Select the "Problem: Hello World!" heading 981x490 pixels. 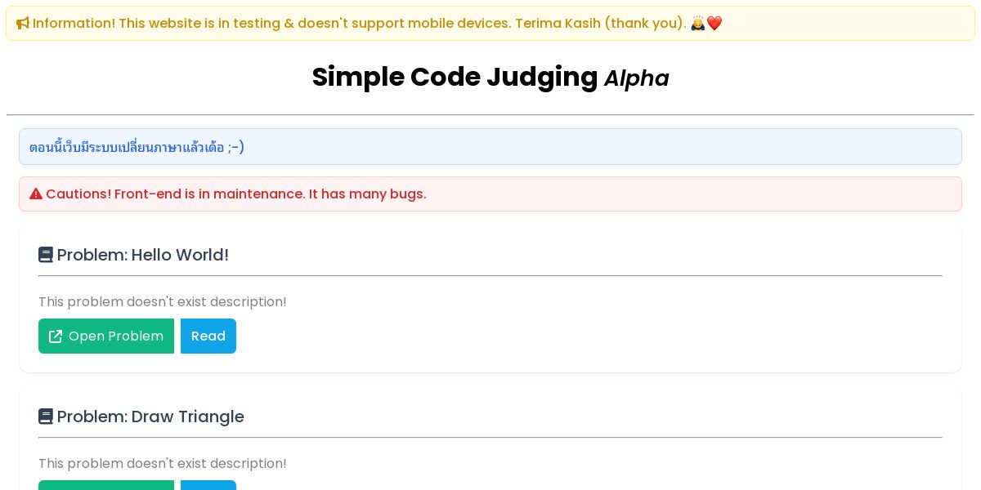pos(143,256)
